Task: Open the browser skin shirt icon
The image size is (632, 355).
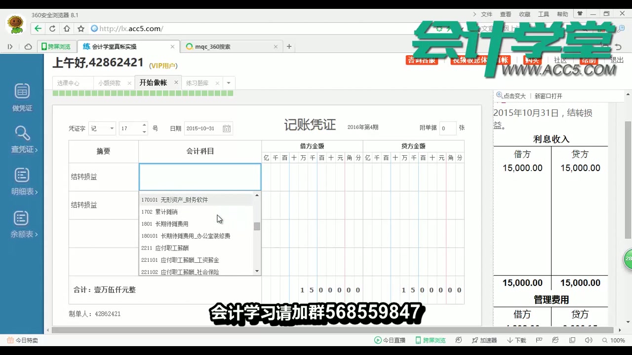Action: click(580, 14)
